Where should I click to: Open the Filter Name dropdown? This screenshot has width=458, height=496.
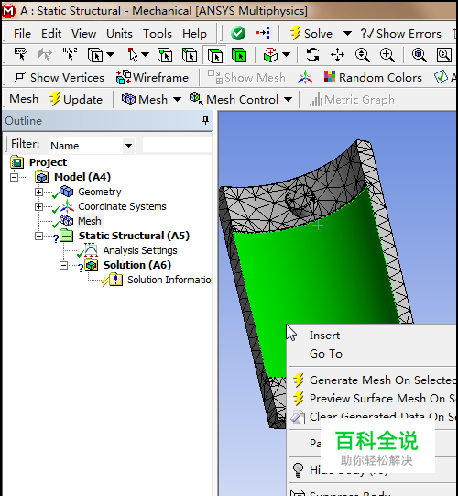[x=128, y=146]
